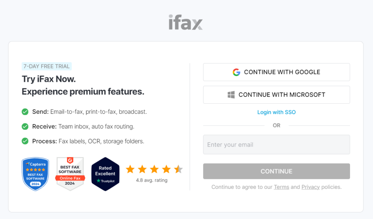Click the iFax logo at the top
The width and height of the screenshot is (373, 219).
click(185, 22)
